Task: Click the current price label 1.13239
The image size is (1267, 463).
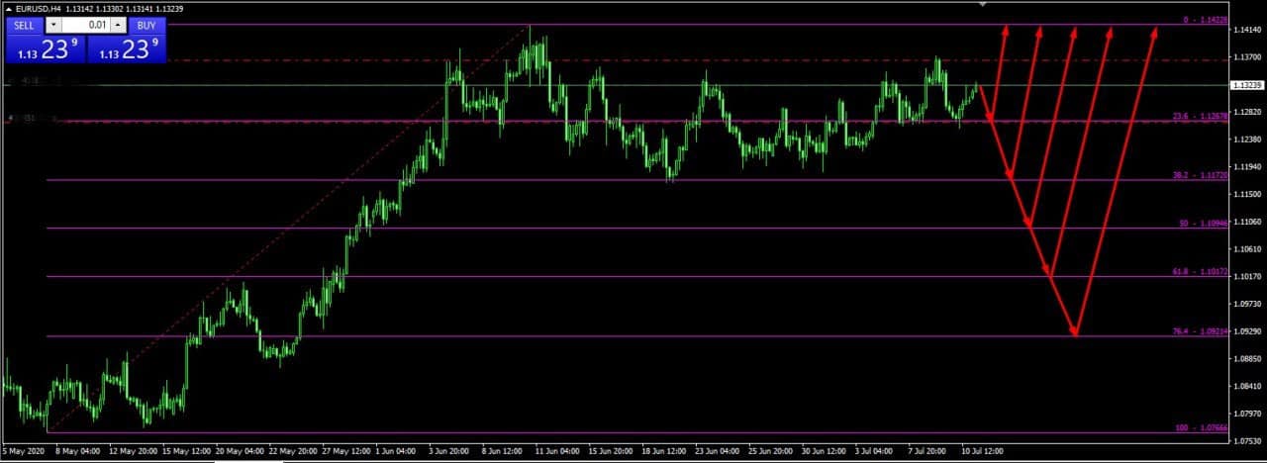Action: coord(1245,86)
